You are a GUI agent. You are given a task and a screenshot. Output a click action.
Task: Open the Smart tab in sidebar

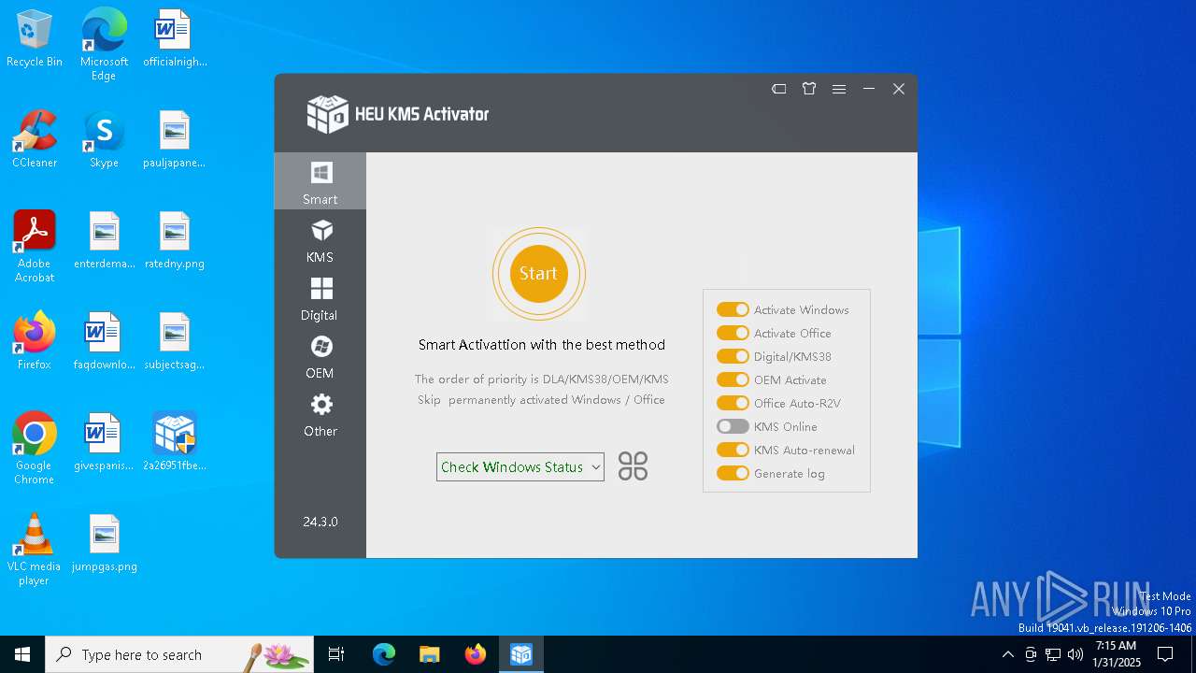tap(320, 181)
